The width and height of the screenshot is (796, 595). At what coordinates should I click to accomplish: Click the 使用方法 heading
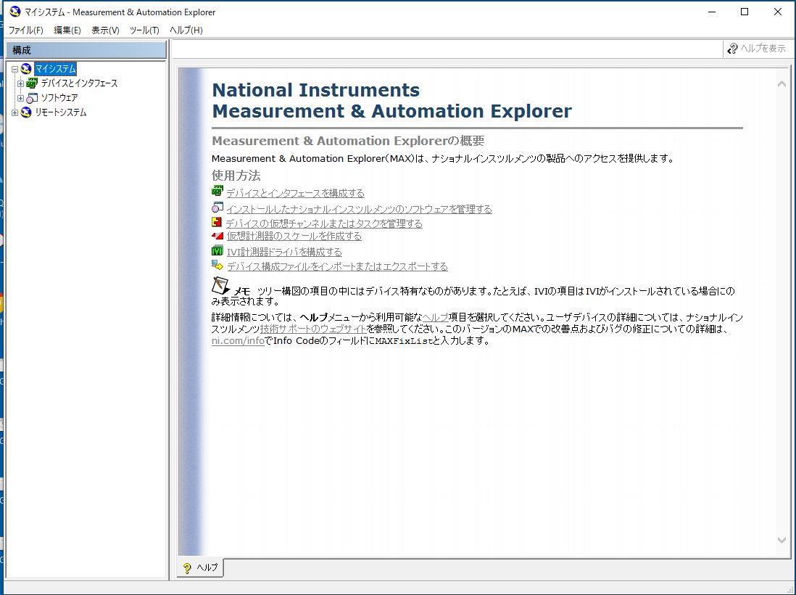(x=236, y=176)
